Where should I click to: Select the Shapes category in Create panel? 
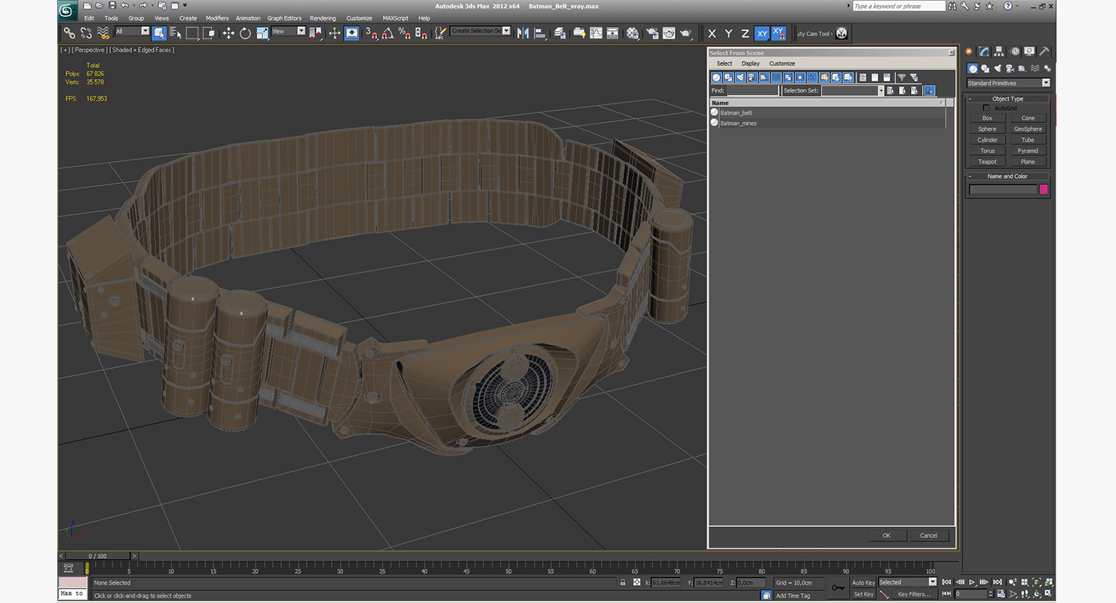985,68
